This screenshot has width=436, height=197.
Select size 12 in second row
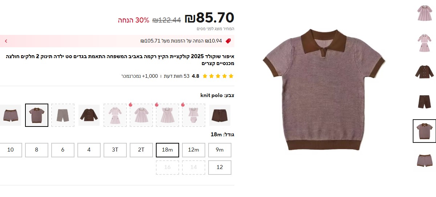(x=219, y=167)
